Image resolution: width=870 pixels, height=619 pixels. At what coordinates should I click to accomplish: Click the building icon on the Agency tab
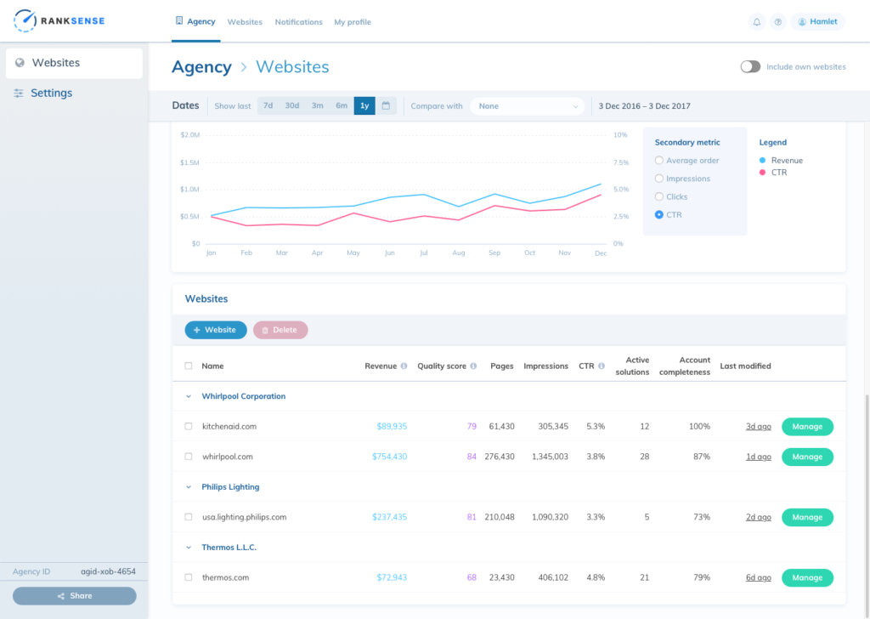tap(179, 20)
